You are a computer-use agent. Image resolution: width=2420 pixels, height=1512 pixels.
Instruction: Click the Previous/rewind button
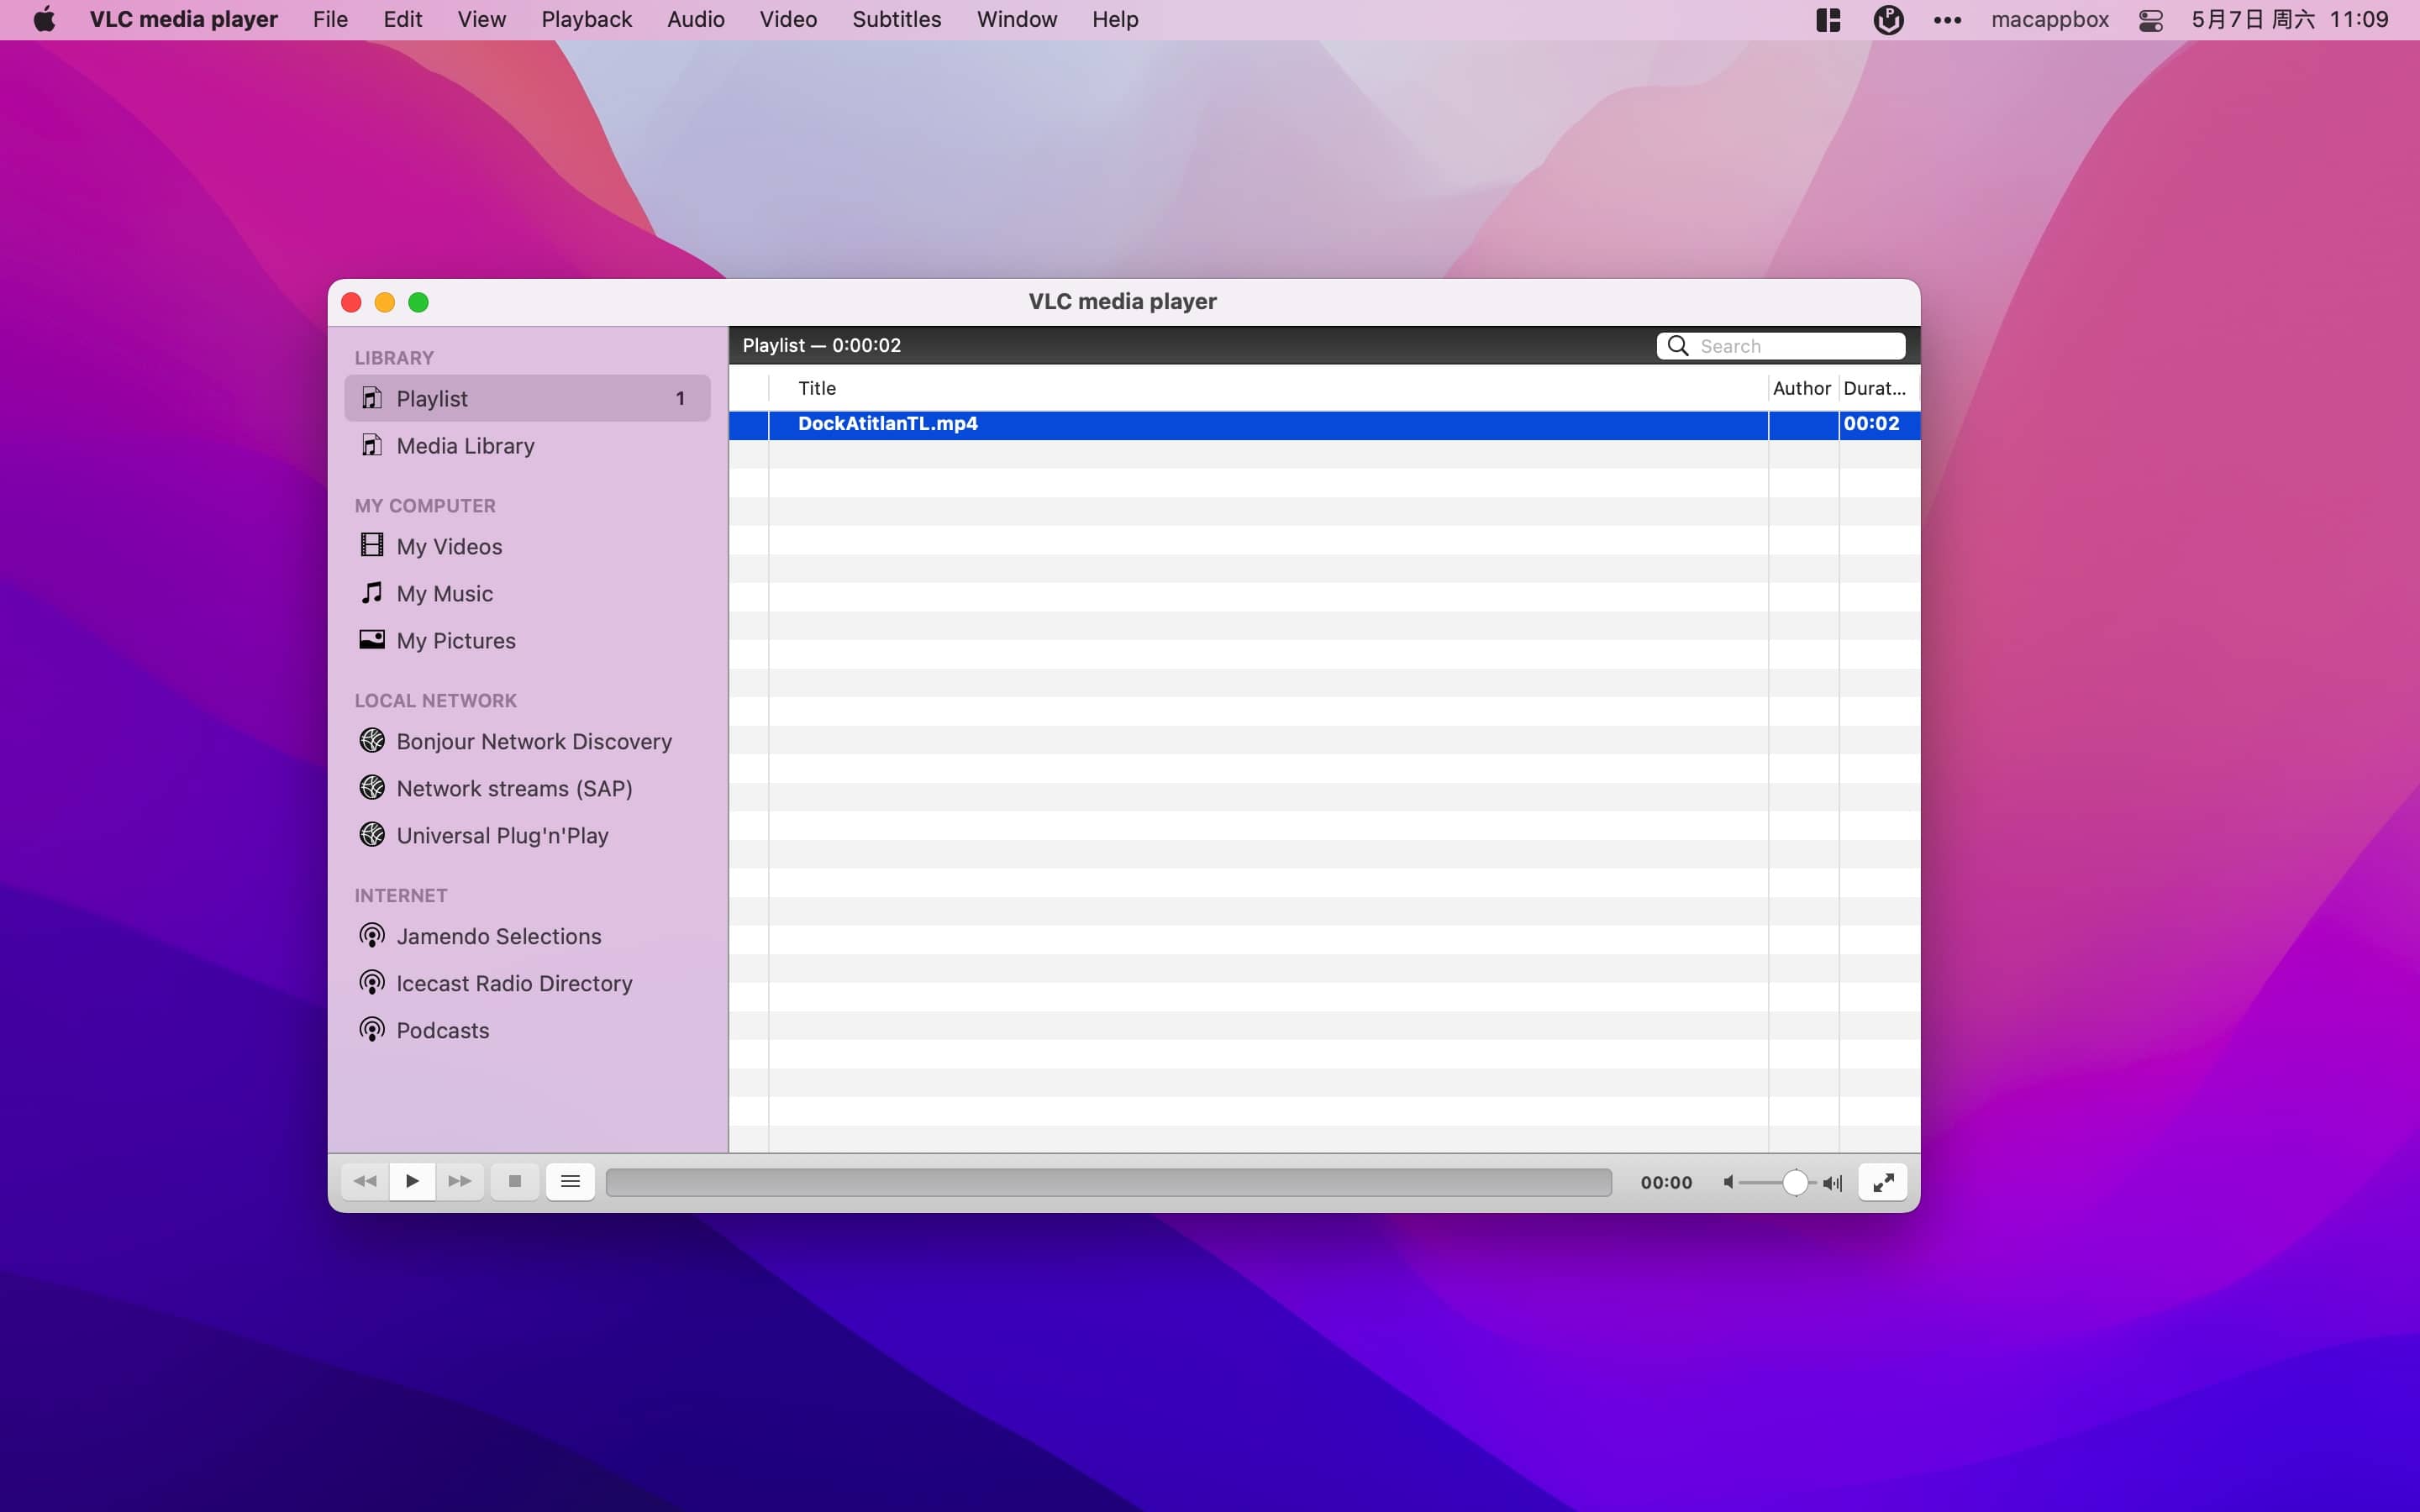(x=365, y=1181)
